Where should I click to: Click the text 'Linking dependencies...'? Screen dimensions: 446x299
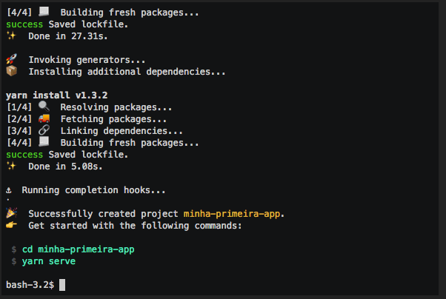pos(122,131)
